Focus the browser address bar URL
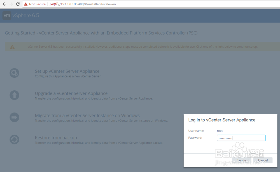This screenshot has width=280, height=172. click(83, 4)
